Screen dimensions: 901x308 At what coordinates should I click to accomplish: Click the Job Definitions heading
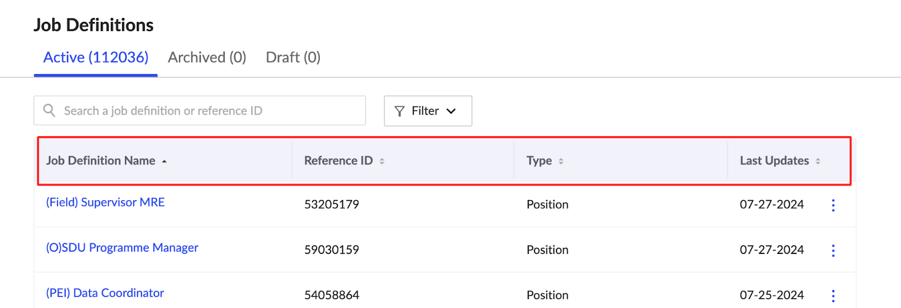pyautogui.click(x=93, y=25)
